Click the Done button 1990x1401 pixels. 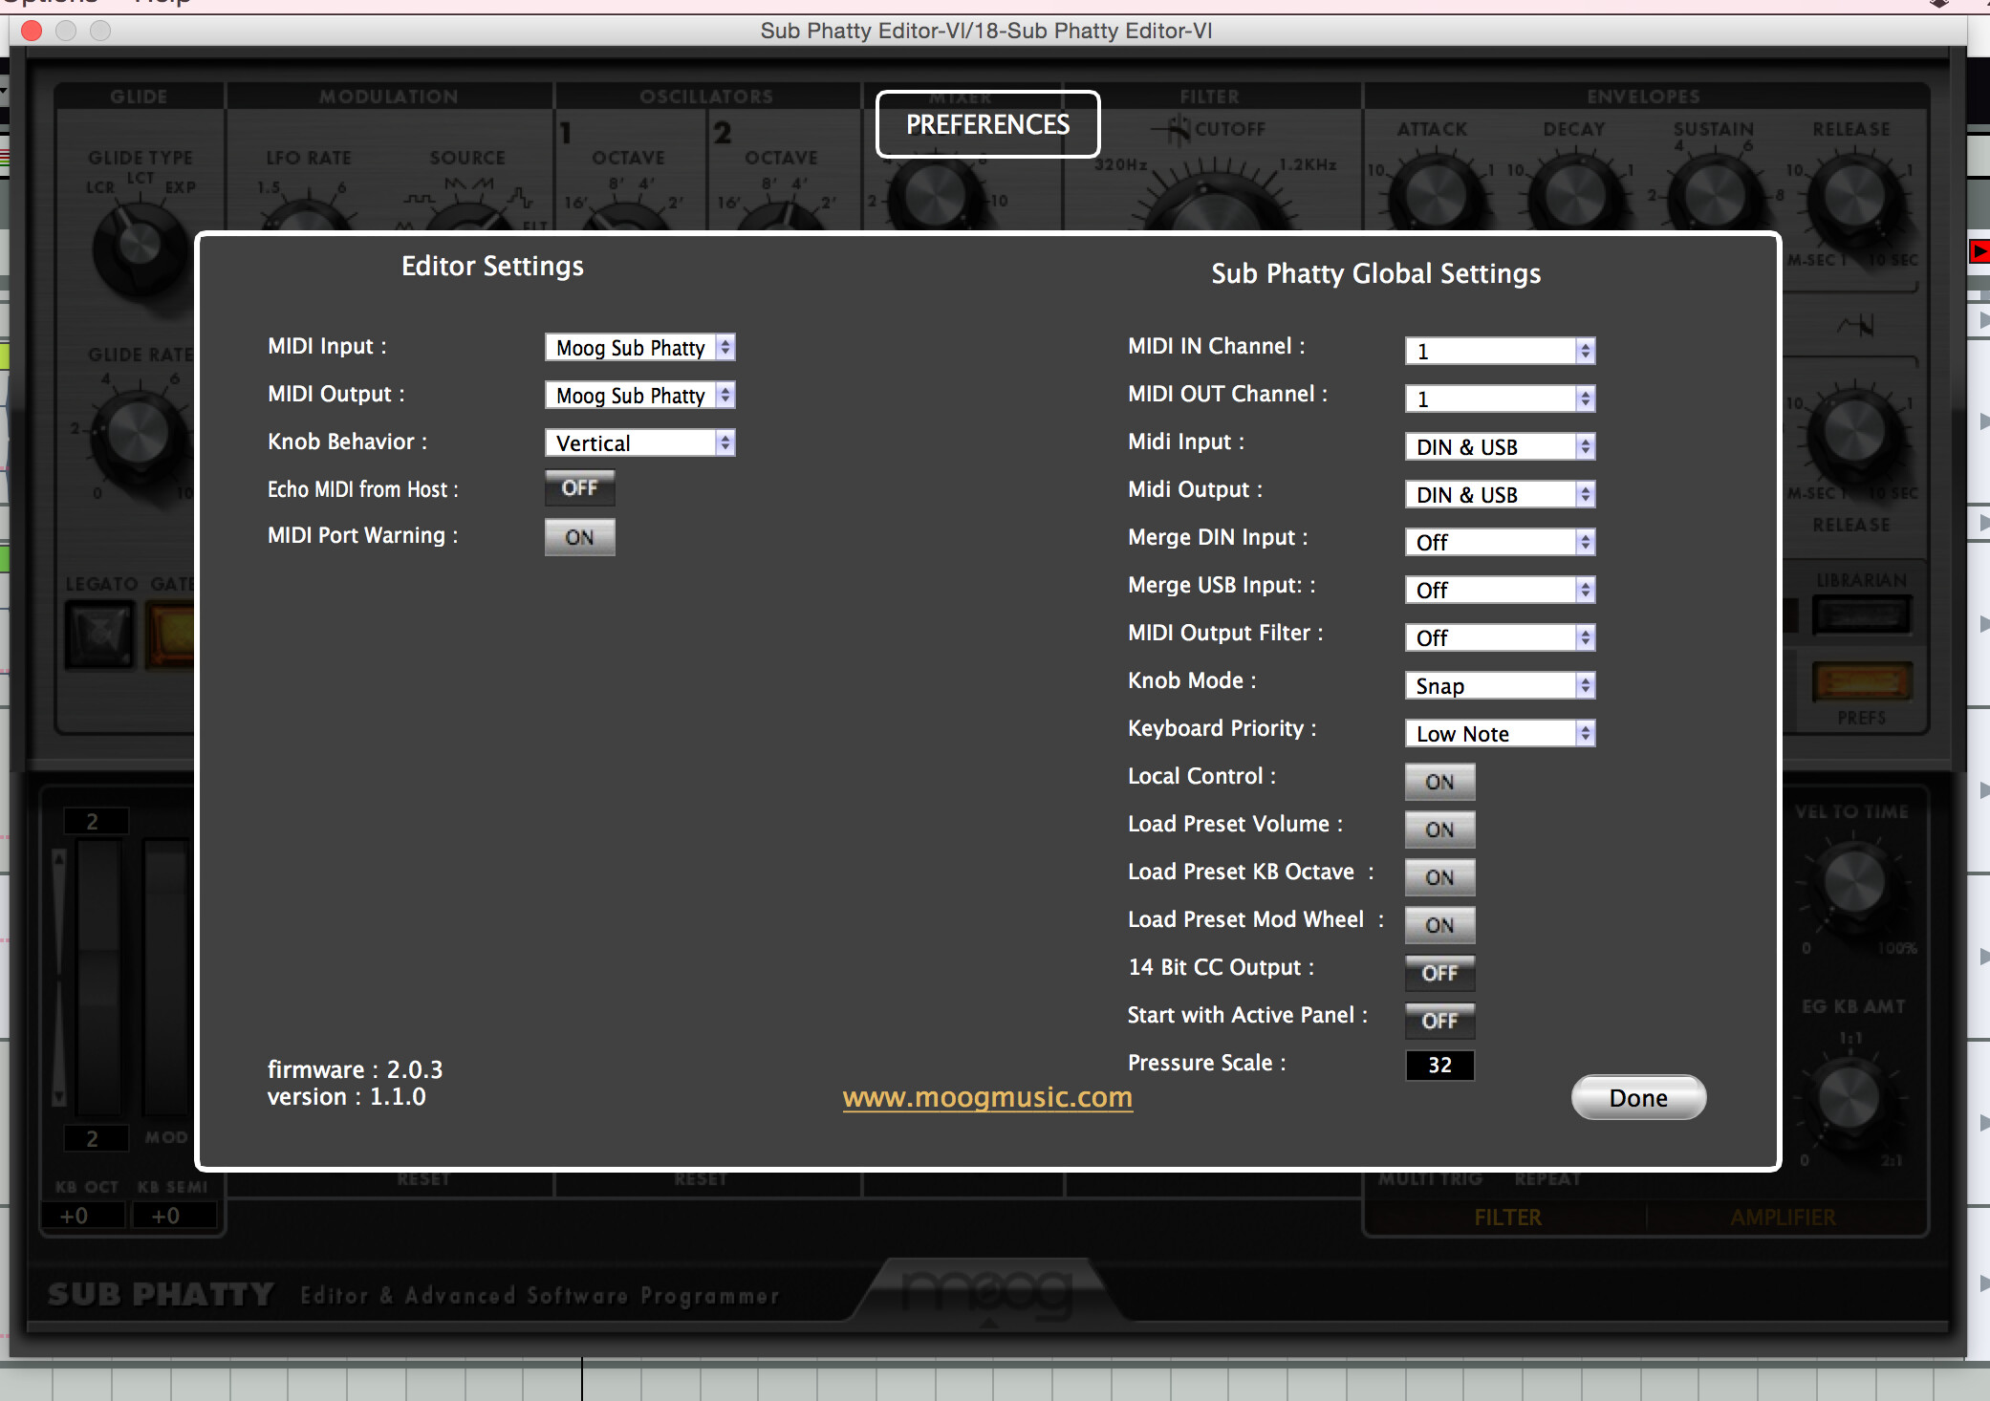pyautogui.click(x=1638, y=1098)
